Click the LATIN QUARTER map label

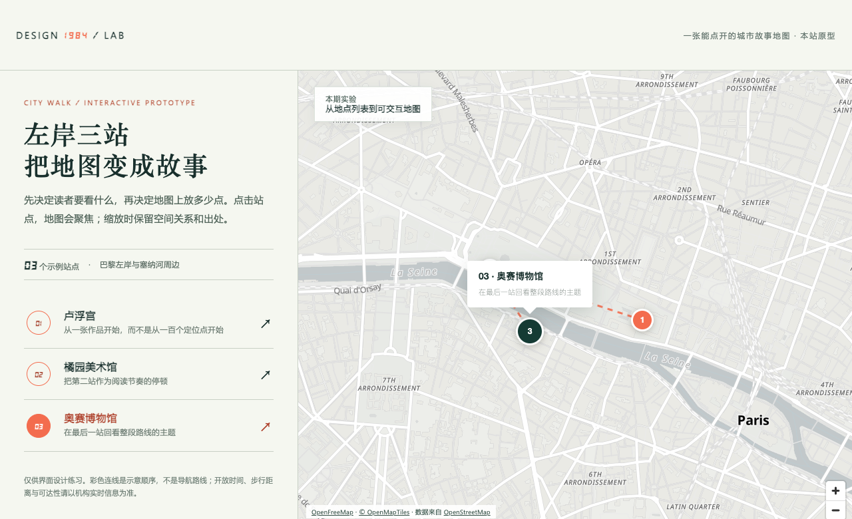tap(693, 507)
